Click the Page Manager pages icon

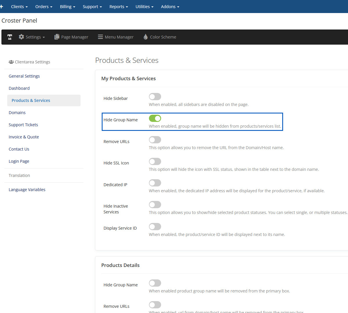(x=57, y=37)
